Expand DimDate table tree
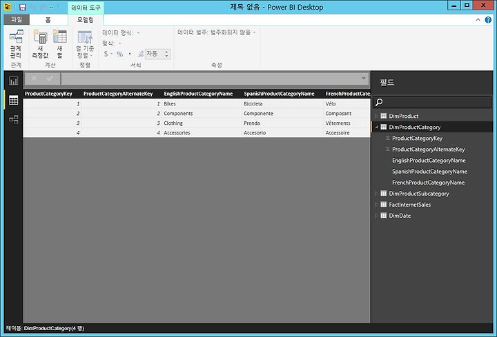Screen dimensions: 497x337 (x=376, y=216)
